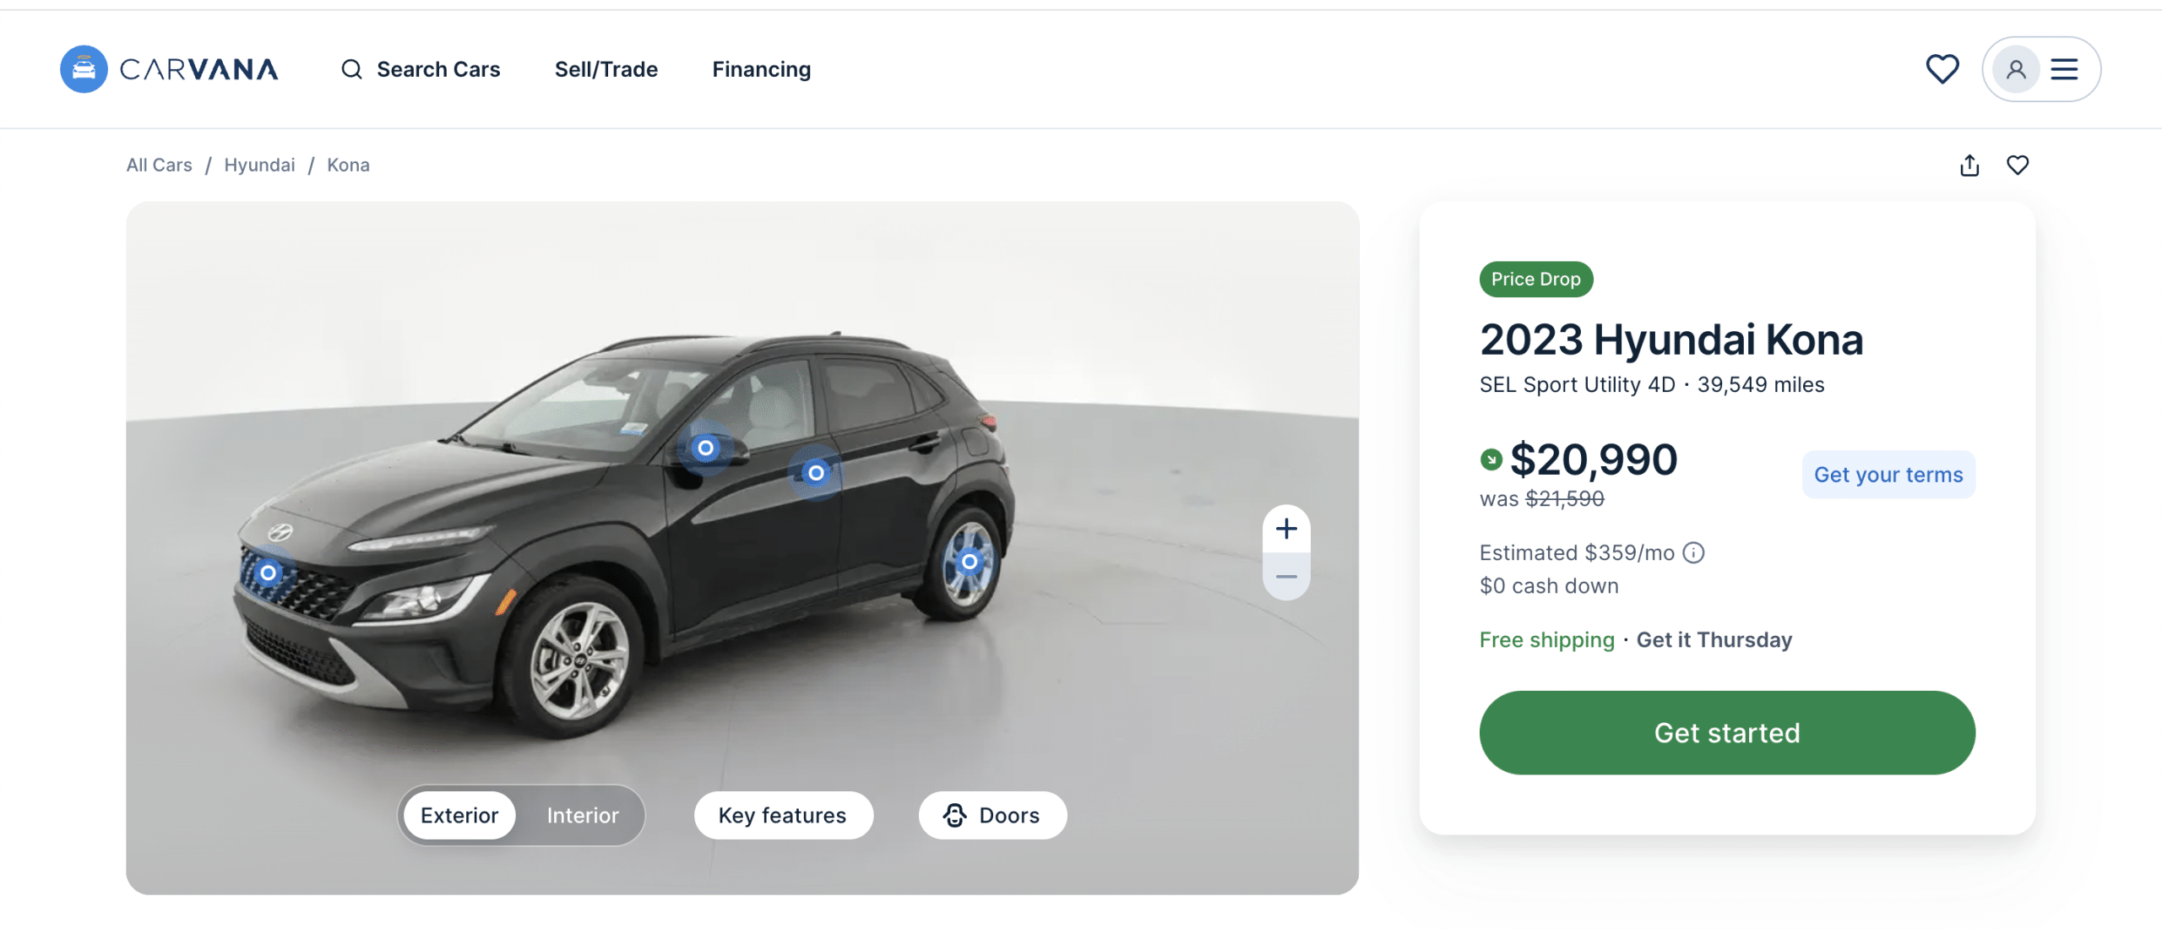Open favorites heart in header

(1942, 69)
